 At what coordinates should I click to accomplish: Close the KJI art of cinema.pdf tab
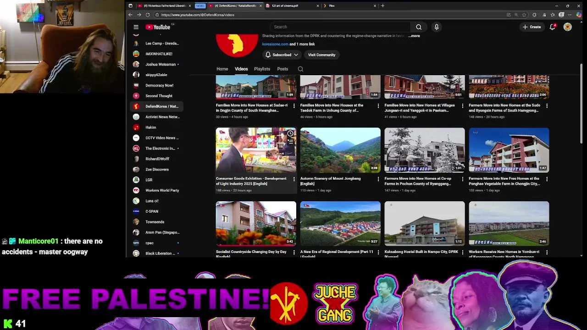click(x=318, y=5)
